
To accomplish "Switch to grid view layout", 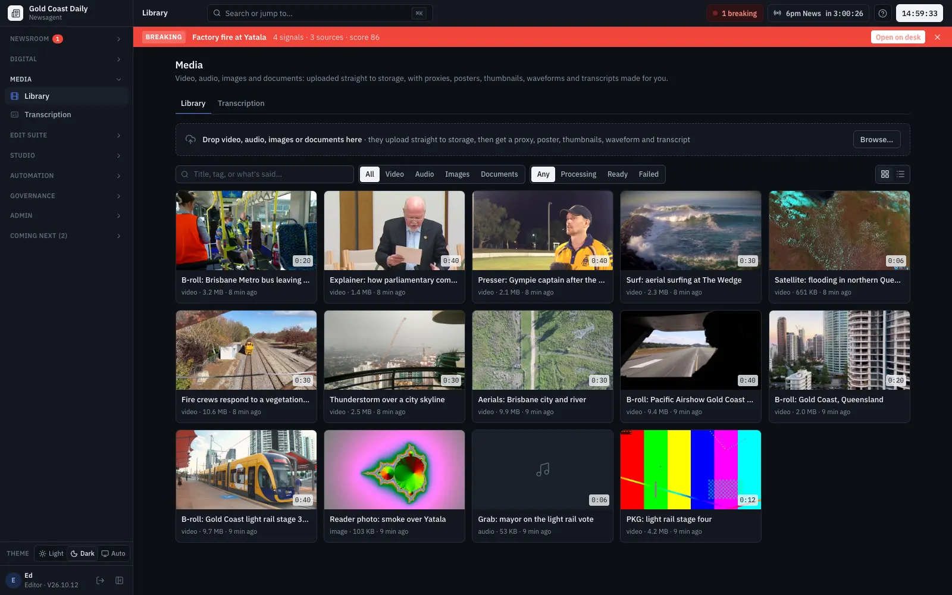I will point(885,174).
